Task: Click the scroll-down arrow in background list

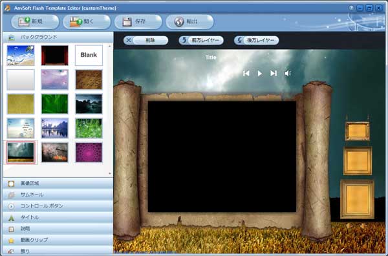Action: (x=110, y=174)
